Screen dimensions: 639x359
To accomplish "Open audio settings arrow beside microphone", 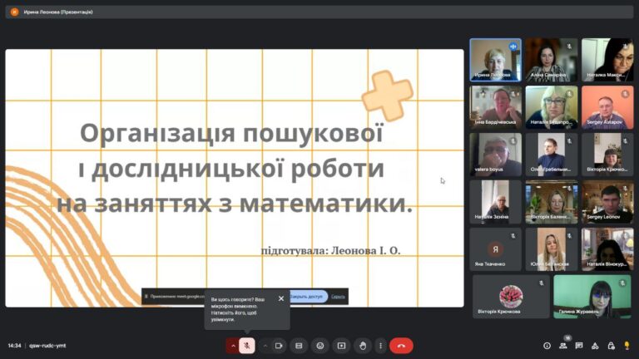I will click(233, 346).
